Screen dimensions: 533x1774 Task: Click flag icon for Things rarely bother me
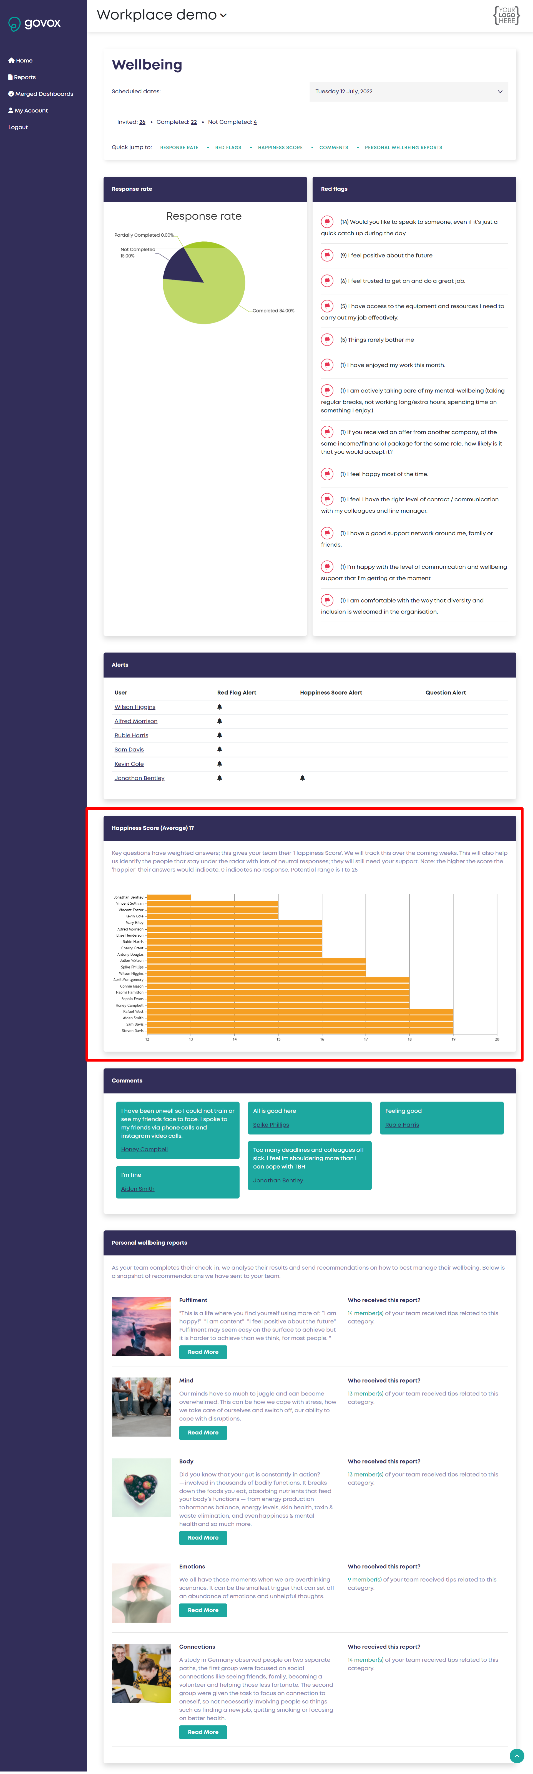point(327,339)
